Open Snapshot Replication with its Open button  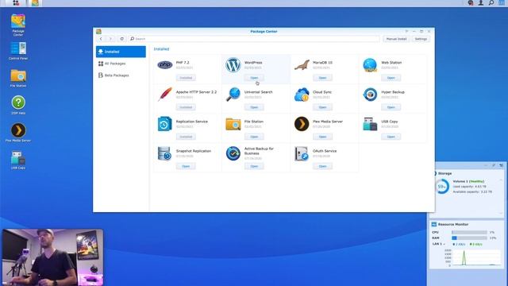coord(186,166)
